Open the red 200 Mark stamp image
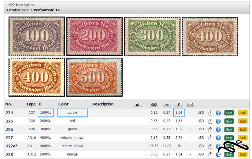 (x=94, y=37)
